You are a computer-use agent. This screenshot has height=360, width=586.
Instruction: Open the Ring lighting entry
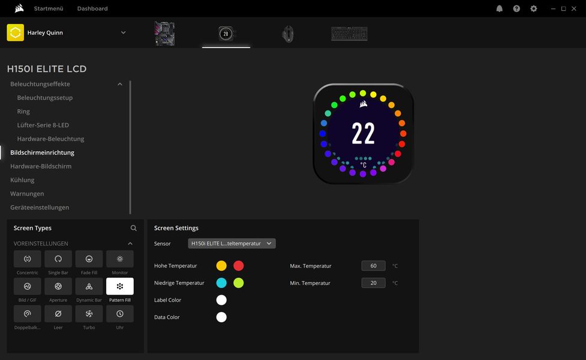pyautogui.click(x=23, y=112)
